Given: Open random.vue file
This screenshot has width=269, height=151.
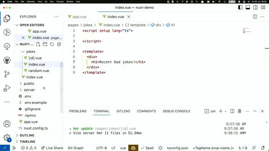Looking at the screenshot, I should [x=38, y=71].
